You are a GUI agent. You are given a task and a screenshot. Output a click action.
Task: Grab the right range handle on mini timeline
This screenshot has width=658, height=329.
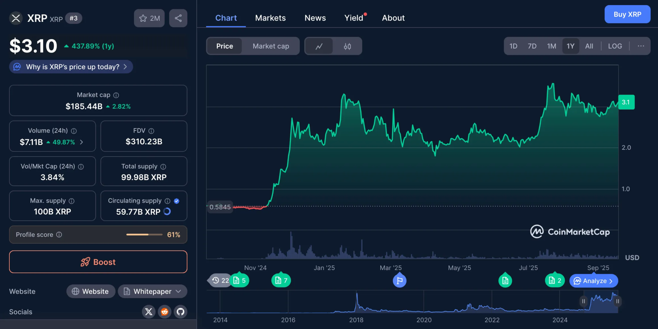[618, 301]
